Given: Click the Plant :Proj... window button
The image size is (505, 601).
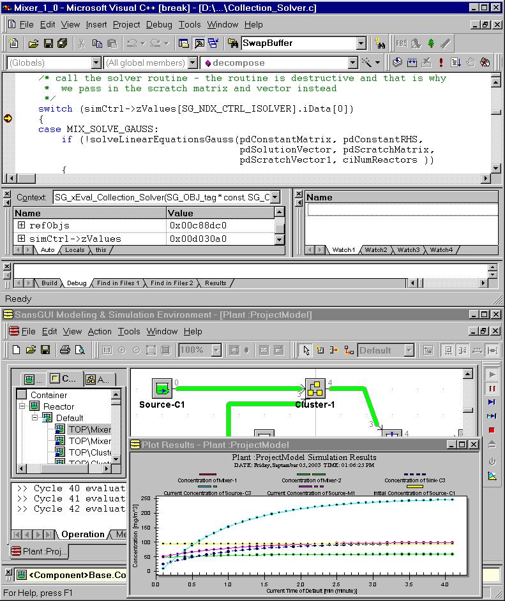Looking at the screenshot, I should 40,551.
